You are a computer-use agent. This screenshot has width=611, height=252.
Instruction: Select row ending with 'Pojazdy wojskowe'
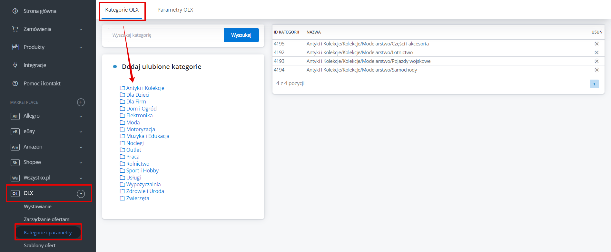pyautogui.click(x=439, y=61)
